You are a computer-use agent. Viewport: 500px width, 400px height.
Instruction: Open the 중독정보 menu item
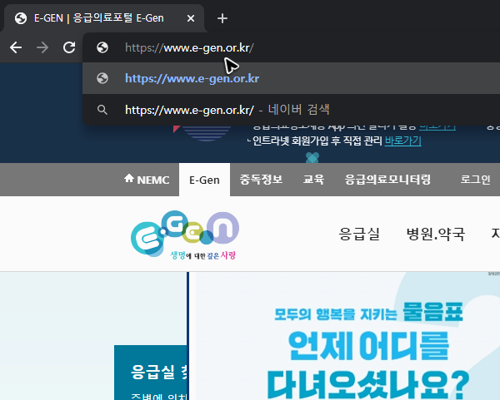click(261, 180)
